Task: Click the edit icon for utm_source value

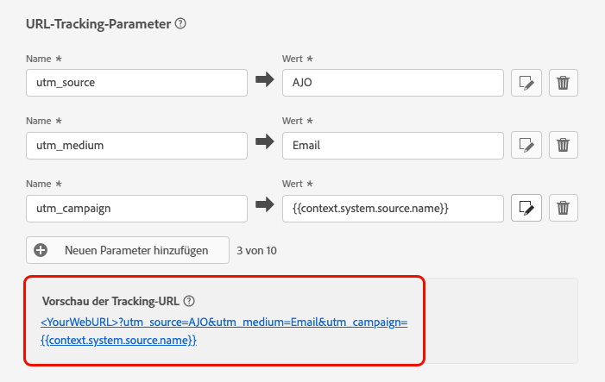Action: tap(526, 83)
